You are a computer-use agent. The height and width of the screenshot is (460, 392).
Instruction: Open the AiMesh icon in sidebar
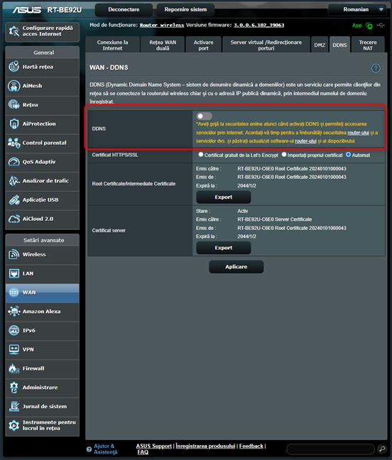(x=13, y=86)
